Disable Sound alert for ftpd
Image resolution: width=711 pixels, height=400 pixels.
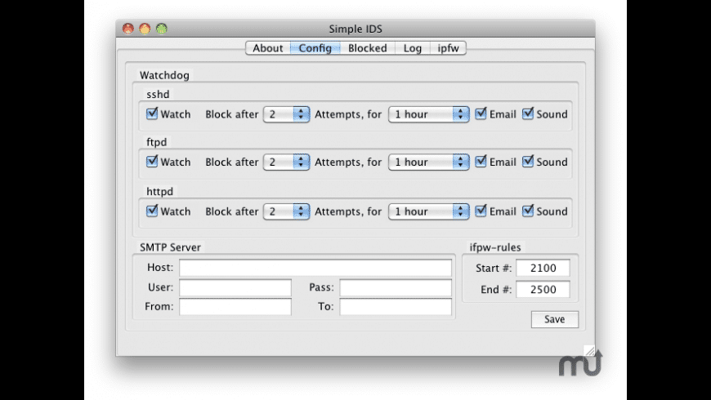click(x=528, y=162)
